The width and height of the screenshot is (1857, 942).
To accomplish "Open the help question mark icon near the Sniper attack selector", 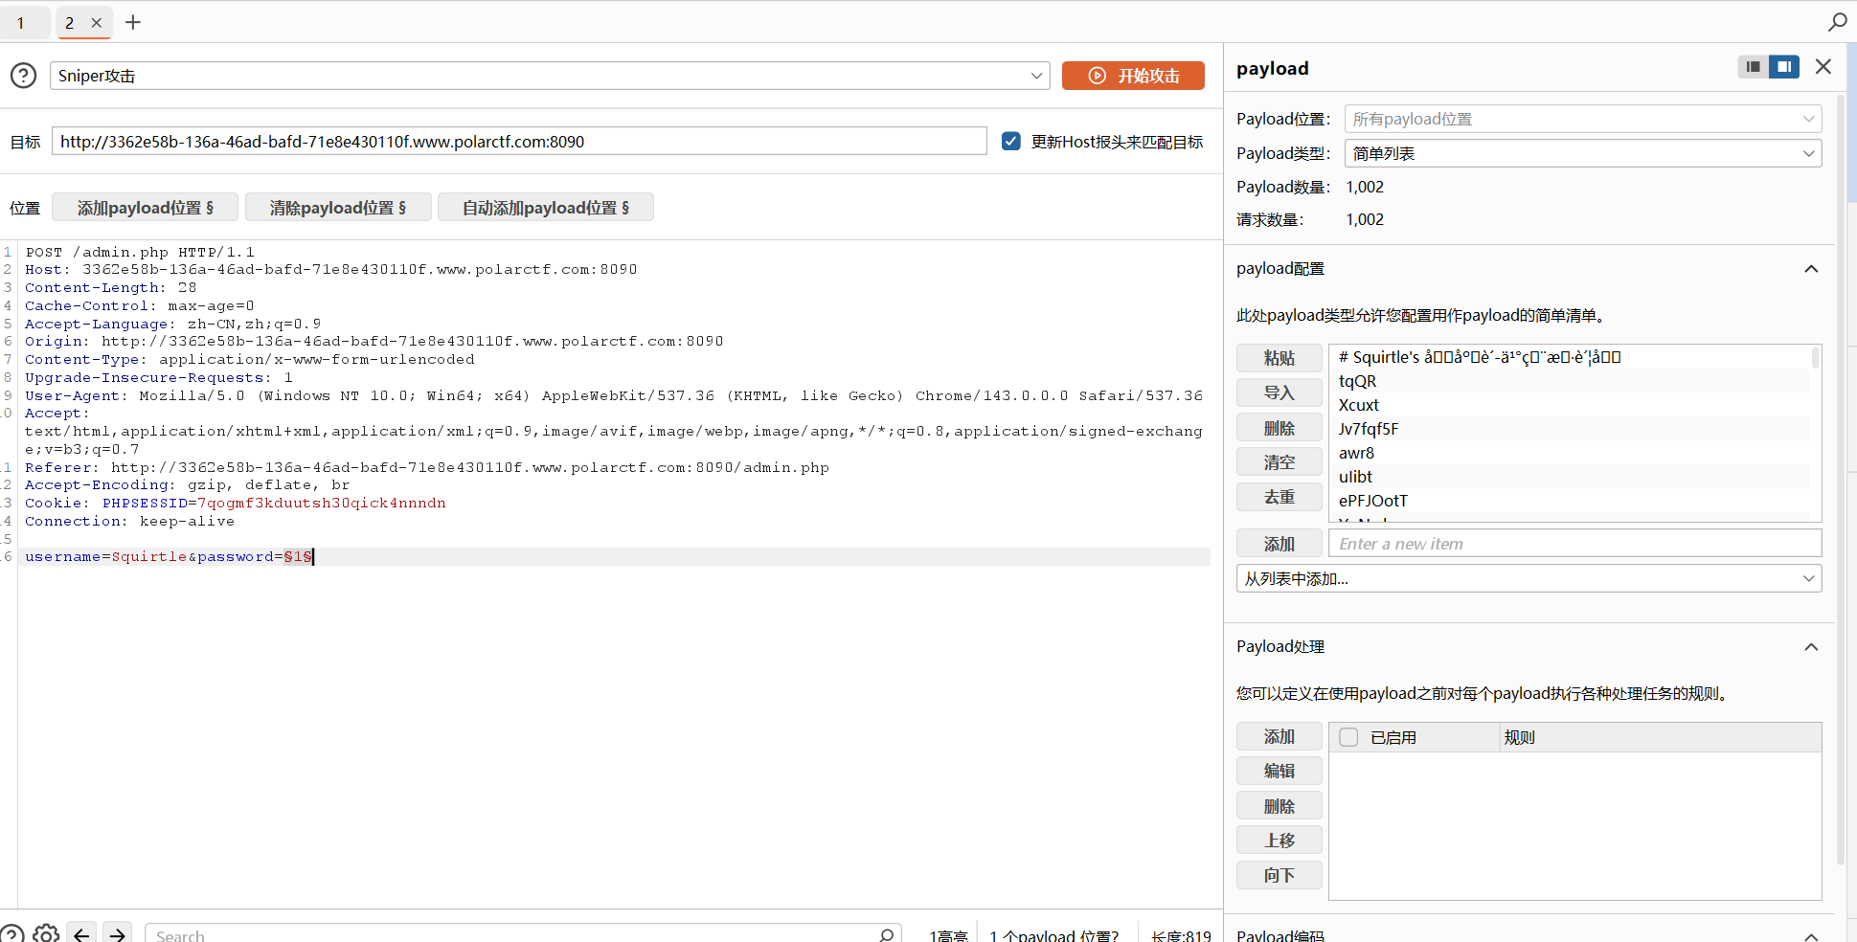I will [23, 76].
